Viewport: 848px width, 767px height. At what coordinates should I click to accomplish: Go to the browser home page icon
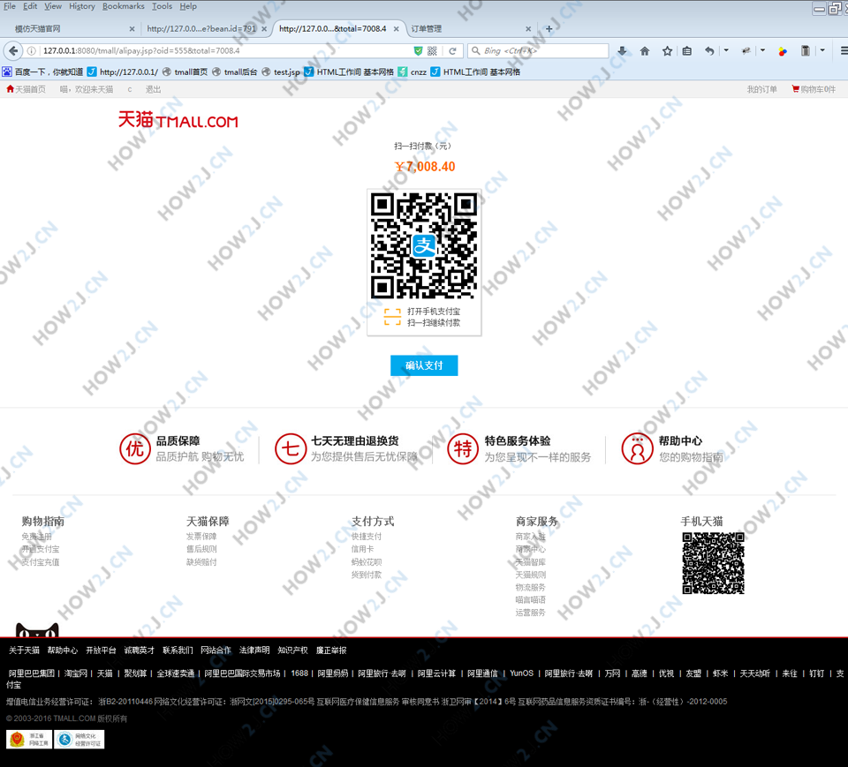tap(645, 51)
